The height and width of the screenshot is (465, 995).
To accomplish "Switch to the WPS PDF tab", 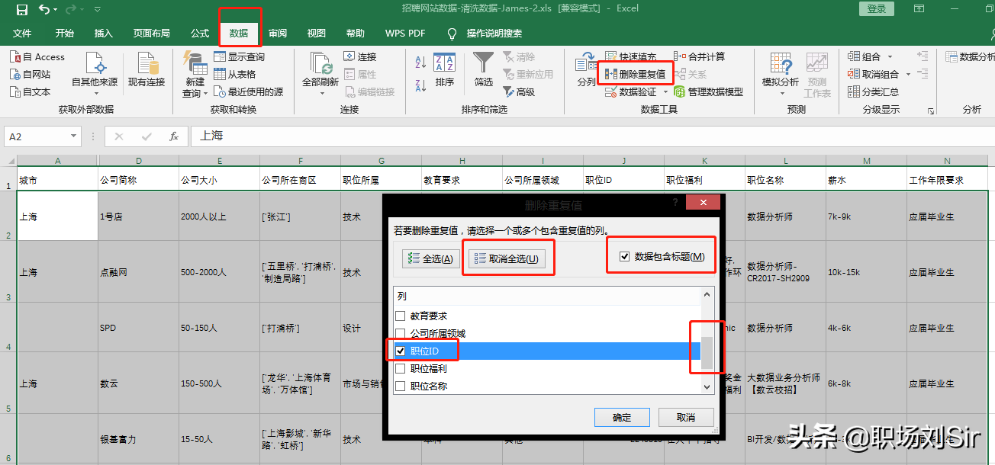I will (405, 34).
